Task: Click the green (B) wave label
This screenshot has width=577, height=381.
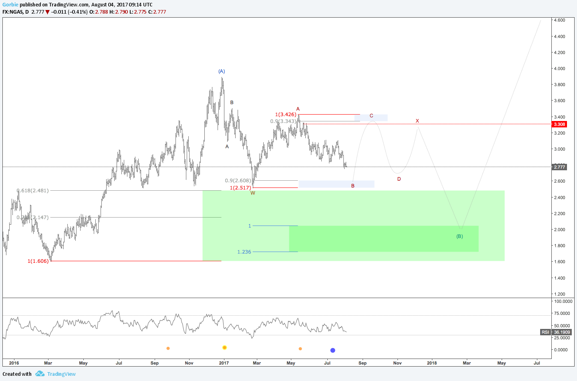Action: [460, 236]
